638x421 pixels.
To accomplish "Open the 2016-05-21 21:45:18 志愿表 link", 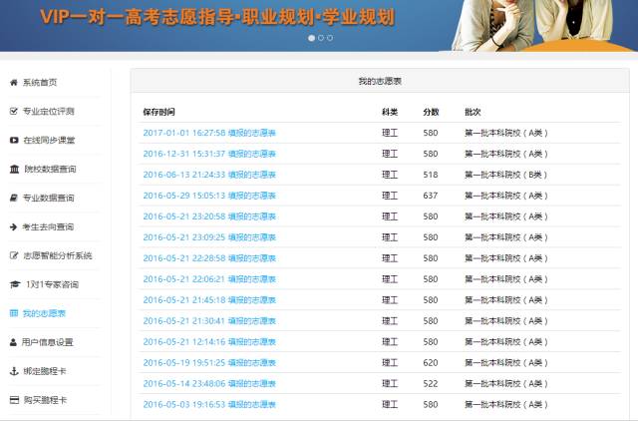I will click(x=209, y=300).
